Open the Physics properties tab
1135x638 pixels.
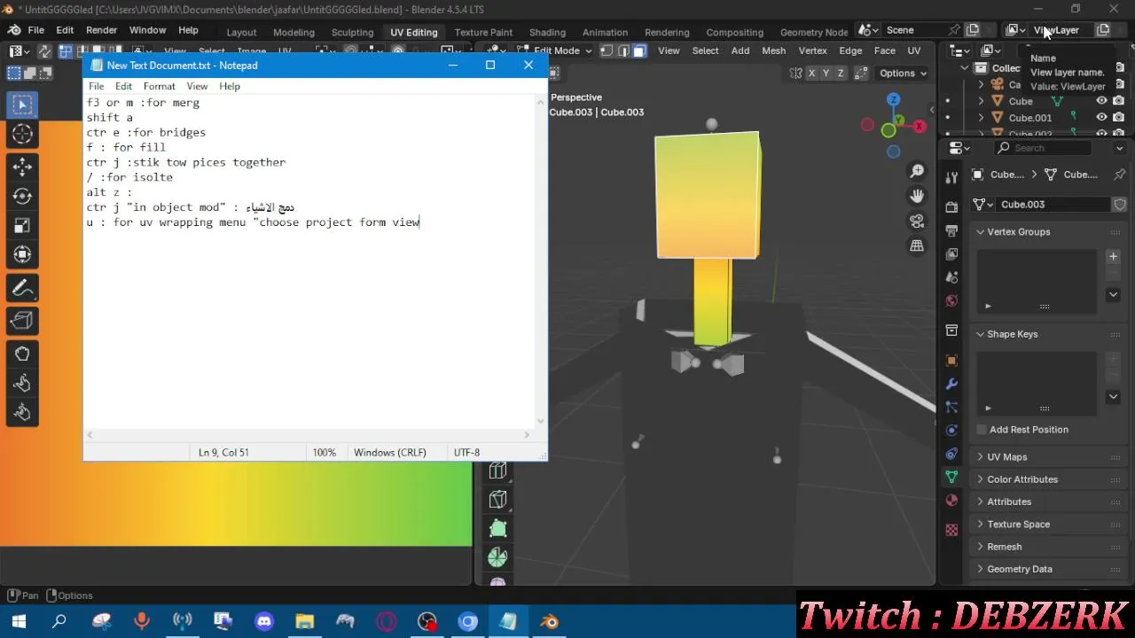click(951, 431)
